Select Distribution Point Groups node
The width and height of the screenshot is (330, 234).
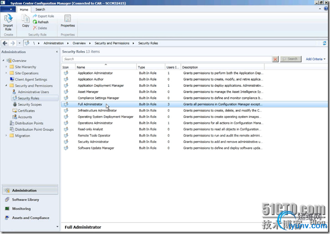[32, 129]
